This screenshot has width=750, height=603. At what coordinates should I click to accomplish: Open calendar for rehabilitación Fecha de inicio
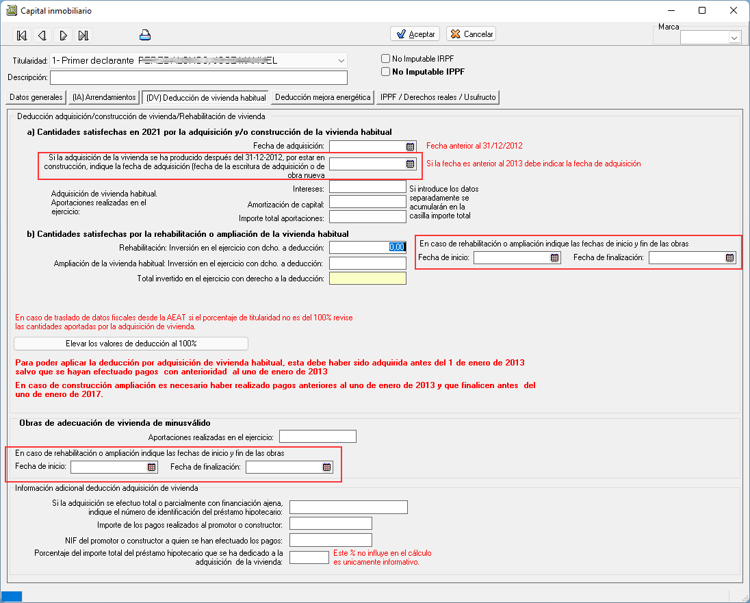(x=554, y=257)
